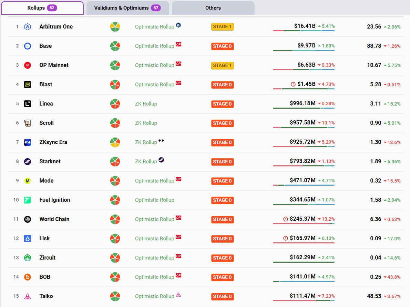The height and width of the screenshot is (307, 410).
Task: Click the 52 count badge on Rollups
Action: click(52, 8)
